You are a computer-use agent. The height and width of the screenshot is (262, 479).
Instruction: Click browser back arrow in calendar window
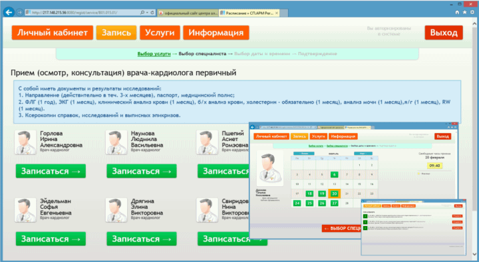pos(253,127)
